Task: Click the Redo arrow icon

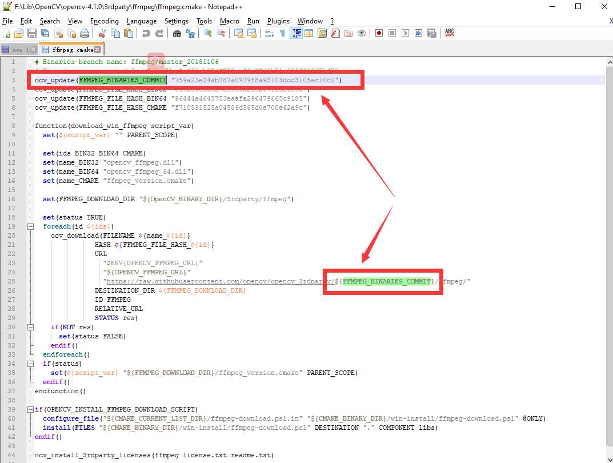Action: 159,33
